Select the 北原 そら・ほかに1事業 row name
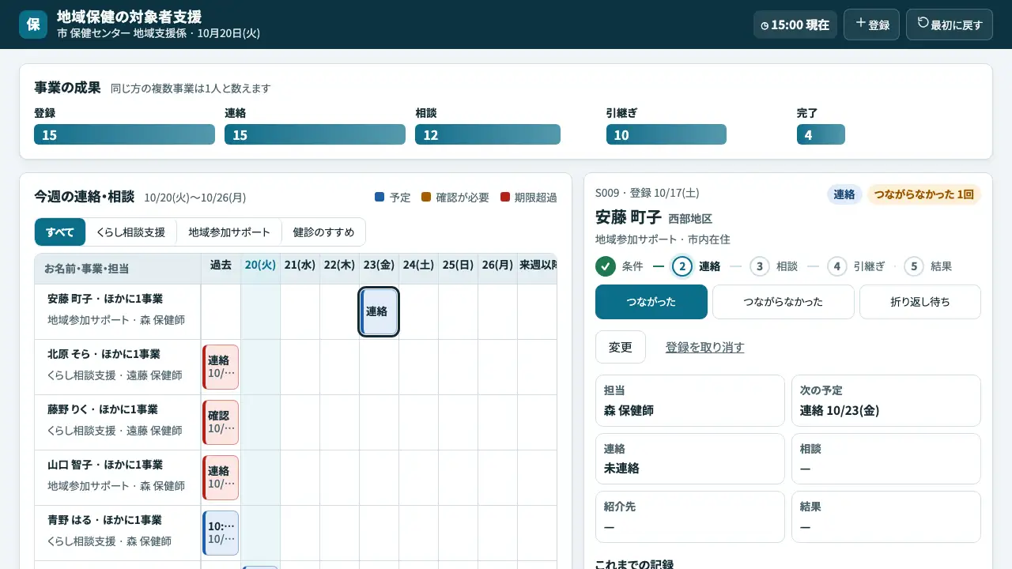The height and width of the screenshot is (569, 1012). [x=104, y=354]
